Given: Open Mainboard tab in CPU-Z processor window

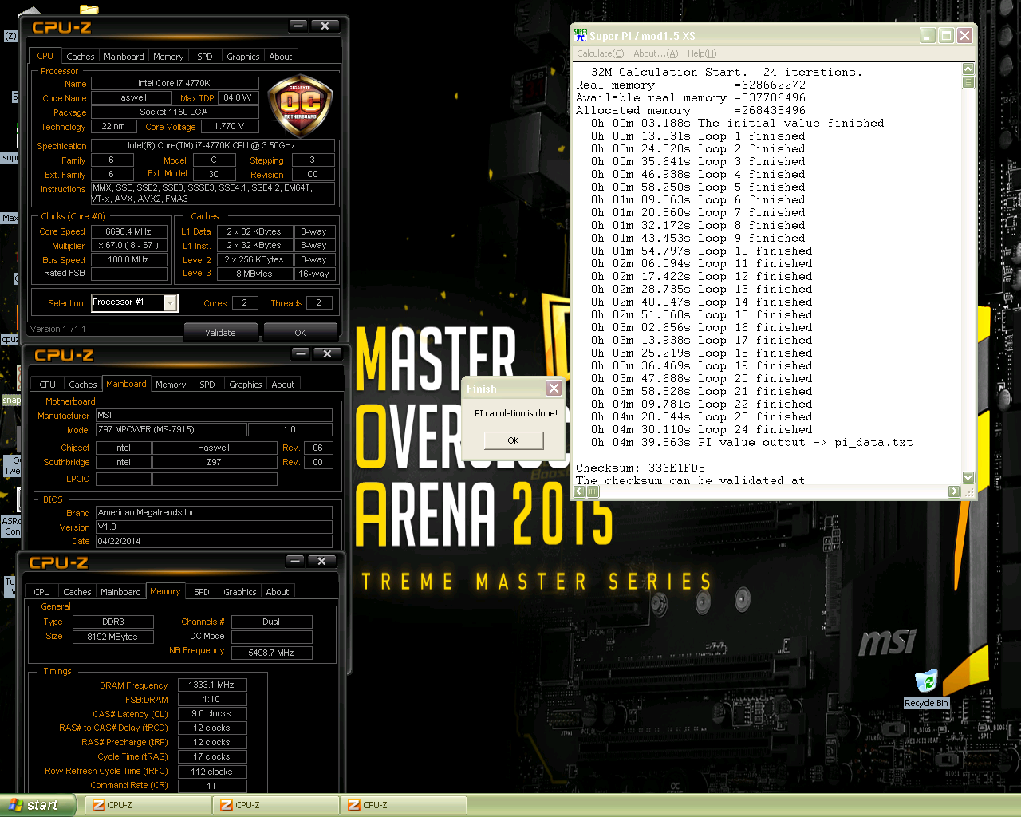Looking at the screenshot, I should click(x=124, y=57).
